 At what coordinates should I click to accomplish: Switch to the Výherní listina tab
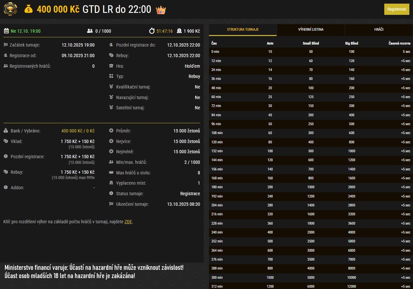pyautogui.click(x=311, y=29)
